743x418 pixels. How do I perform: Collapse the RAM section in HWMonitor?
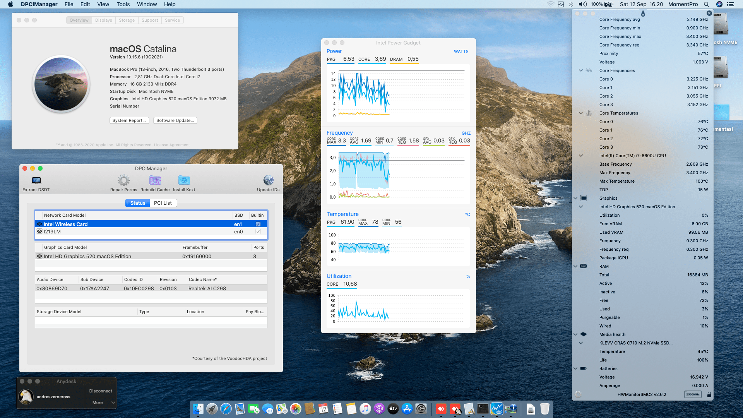point(575,266)
